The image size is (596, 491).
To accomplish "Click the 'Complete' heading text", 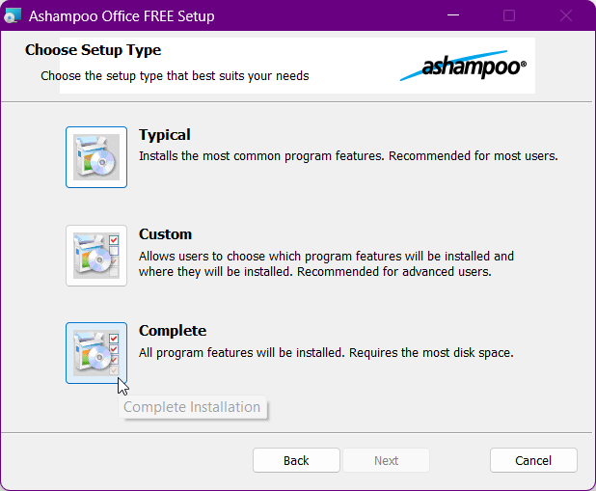I will point(173,331).
